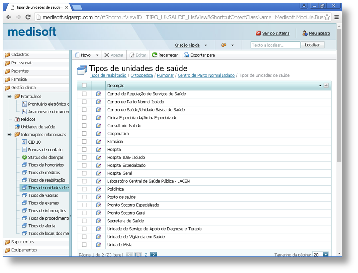Click edit icon for Policlínica row
Image resolution: width=358 pixels, height=273 pixels.
(98, 189)
